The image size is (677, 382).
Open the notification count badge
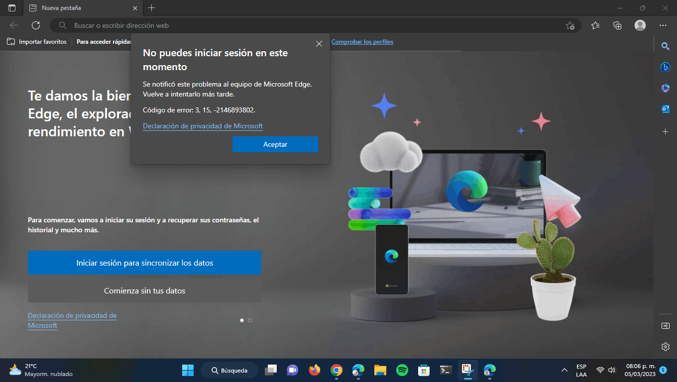(663, 370)
